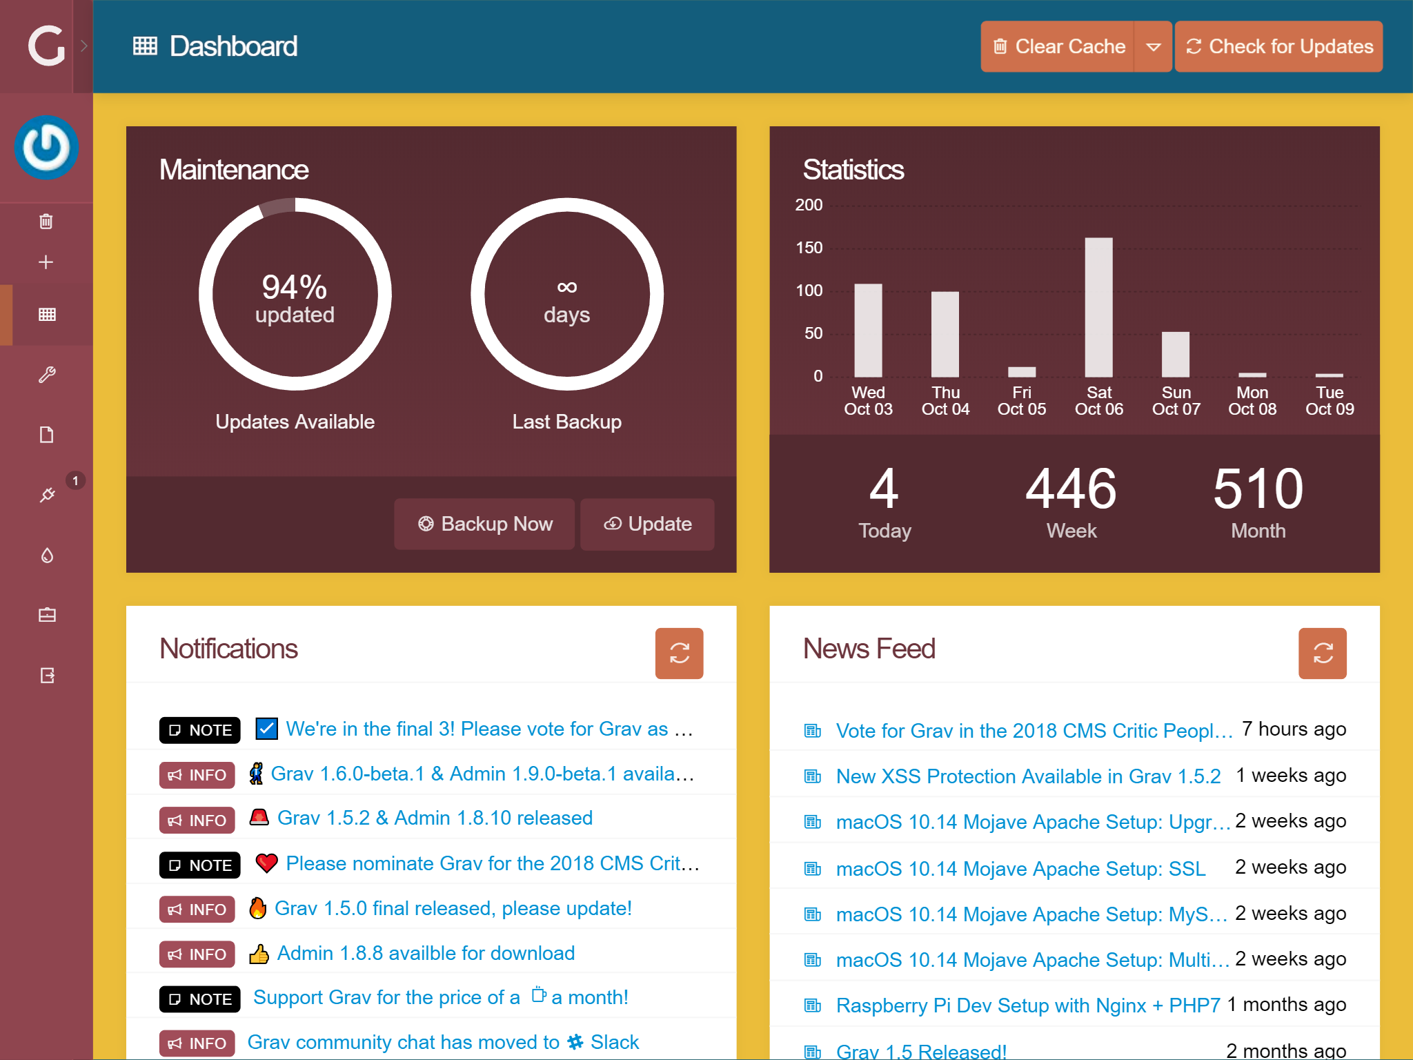Screen dimensions: 1413x1060
Task: Open Tools via the briefcase icon
Action: pos(46,615)
